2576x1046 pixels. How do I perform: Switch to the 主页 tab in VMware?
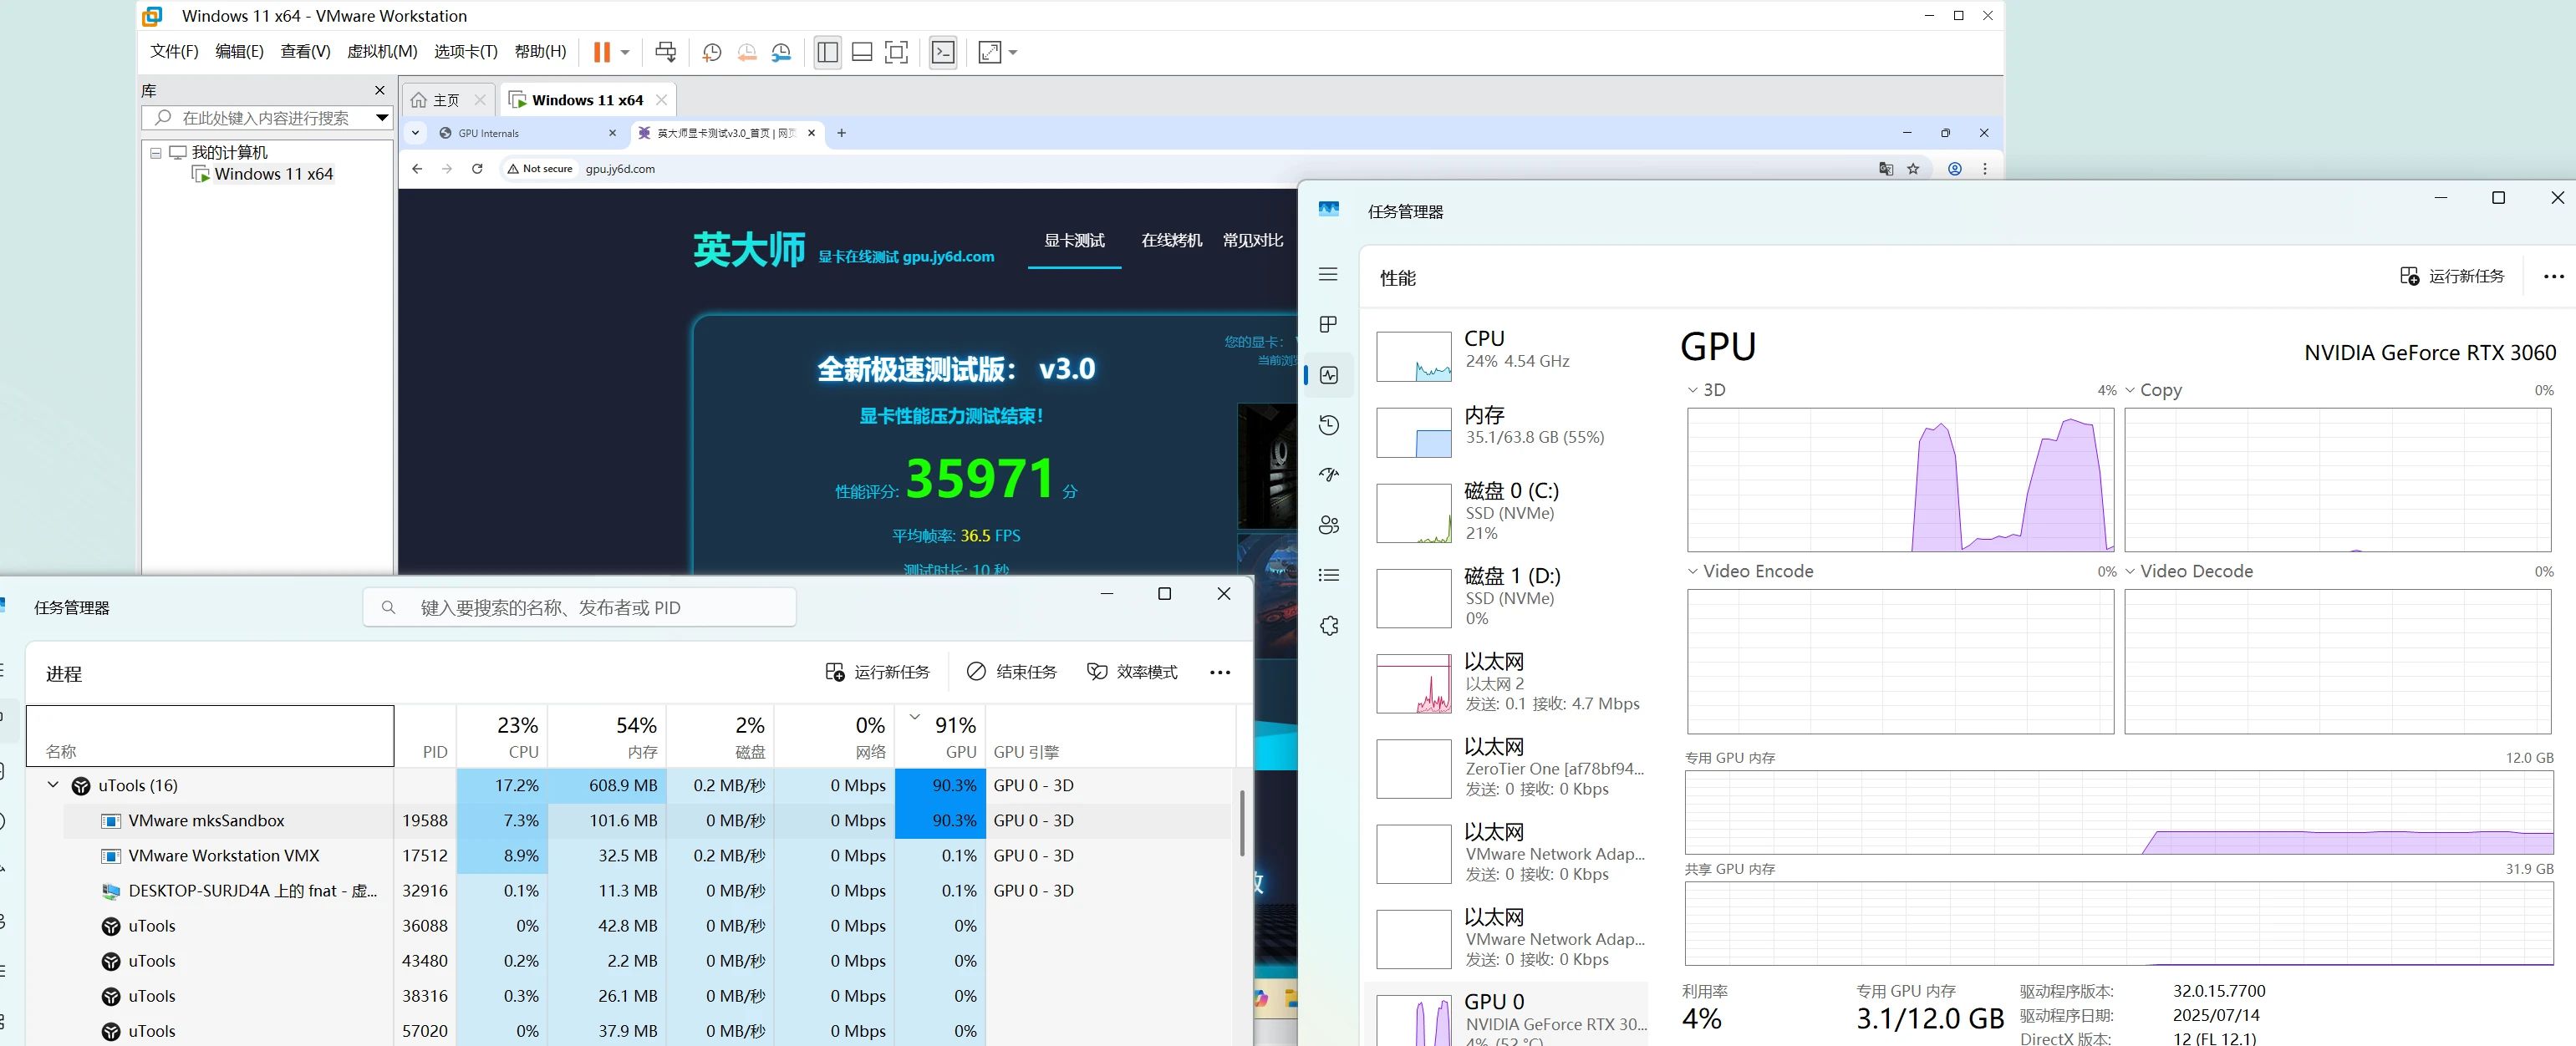tap(446, 100)
